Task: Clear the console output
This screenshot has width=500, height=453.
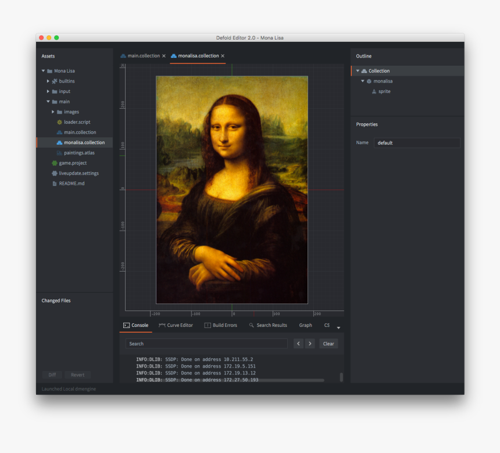Action: coord(328,344)
